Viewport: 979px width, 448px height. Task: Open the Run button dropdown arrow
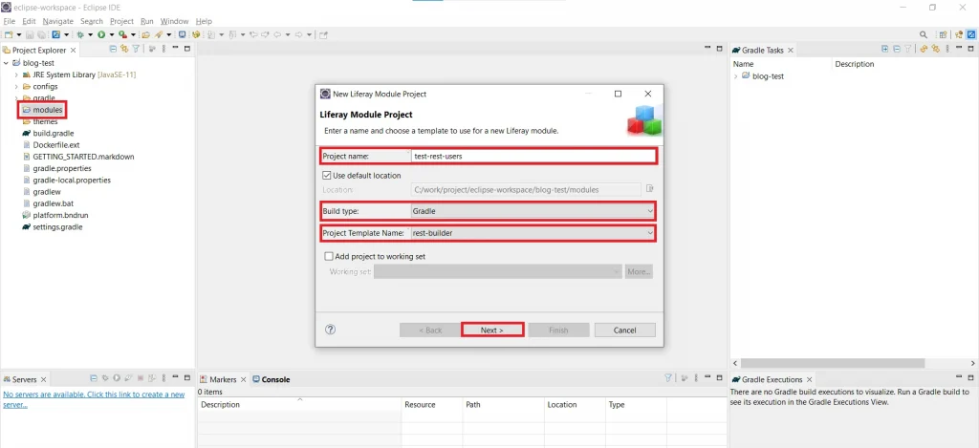point(111,34)
